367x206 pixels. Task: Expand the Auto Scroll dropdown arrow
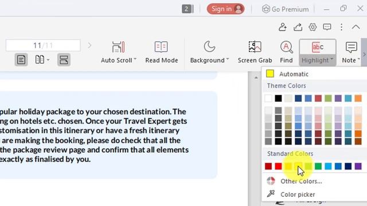135,60
